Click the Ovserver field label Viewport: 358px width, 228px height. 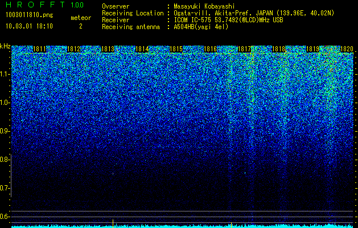116,6
